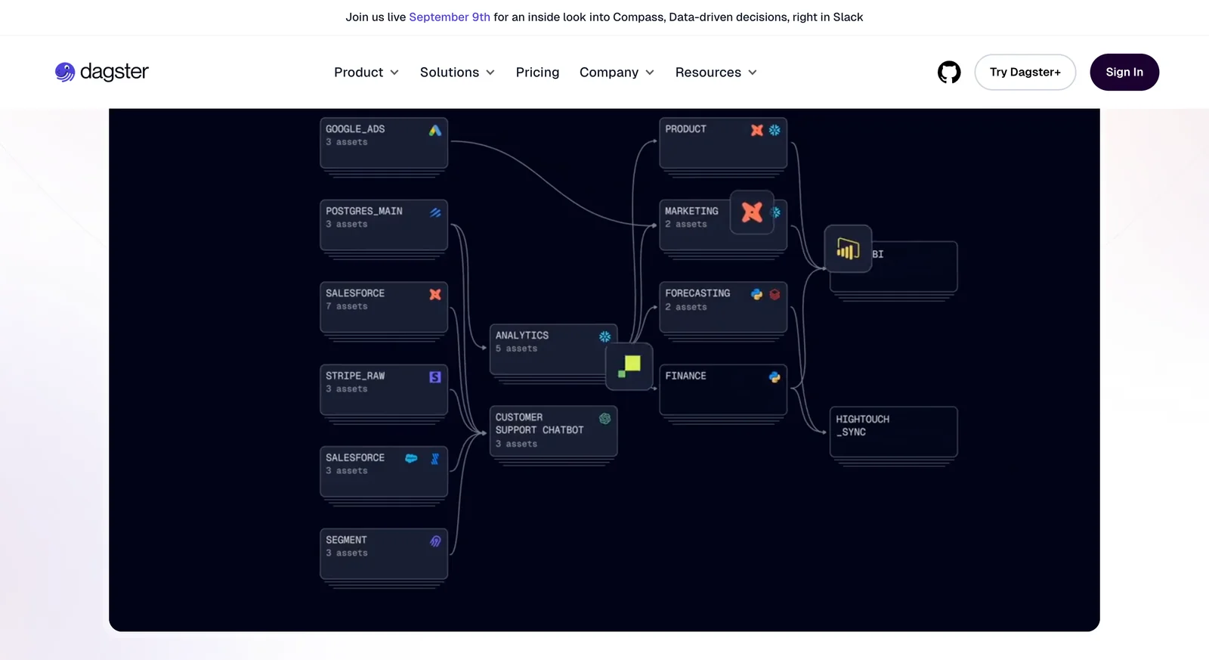This screenshot has height=660, width=1209.
Task: Click the red X icon on SALESFORCE 7 assets card
Action: click(435, 294)
